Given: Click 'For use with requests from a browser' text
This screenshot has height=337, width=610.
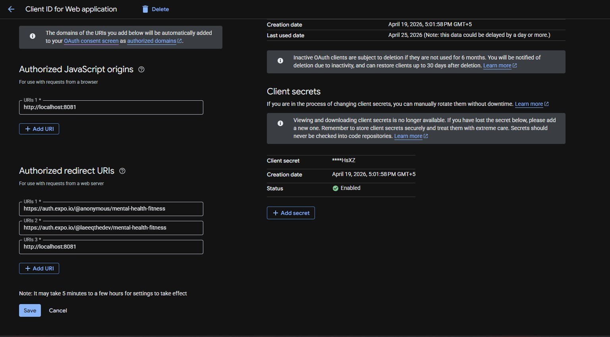Looking at the screenshot, I should click(x=58, y=82).
